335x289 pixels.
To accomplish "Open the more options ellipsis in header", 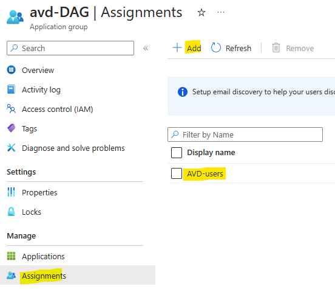I will click(221, 12).
